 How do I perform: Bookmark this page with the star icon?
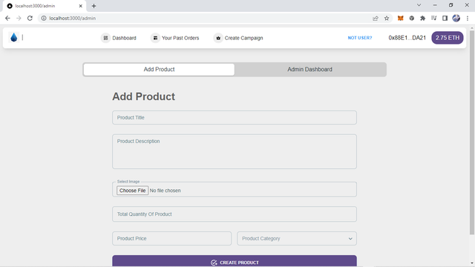coord(387,18)
